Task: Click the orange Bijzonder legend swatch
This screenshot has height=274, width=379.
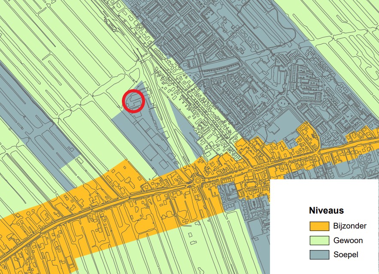Action: [319, 226]
